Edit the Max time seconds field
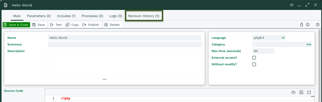Screen dimensions: 322x102 coord(263,51)
